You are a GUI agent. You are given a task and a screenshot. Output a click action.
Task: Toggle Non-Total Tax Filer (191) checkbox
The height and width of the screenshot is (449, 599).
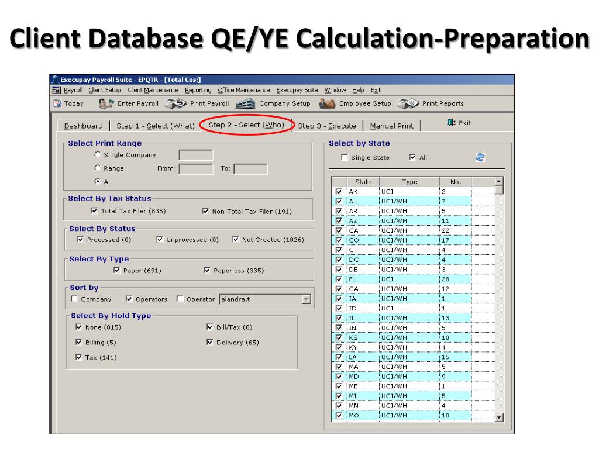[205, 211]
